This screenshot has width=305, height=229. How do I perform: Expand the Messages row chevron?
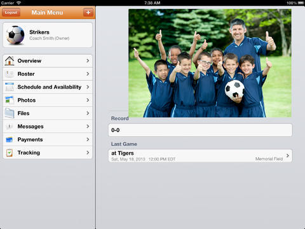(x=88, y=127)
